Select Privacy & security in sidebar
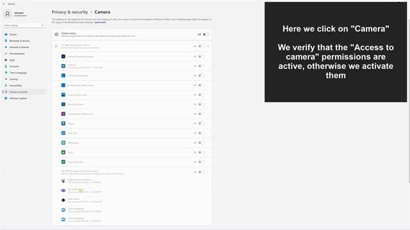The height and width of the screenshot is (230, 410). [24, 92]
